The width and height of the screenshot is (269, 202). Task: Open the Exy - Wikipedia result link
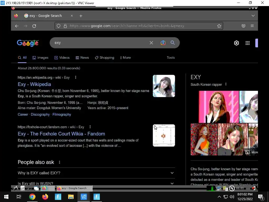tap(34, 84)
